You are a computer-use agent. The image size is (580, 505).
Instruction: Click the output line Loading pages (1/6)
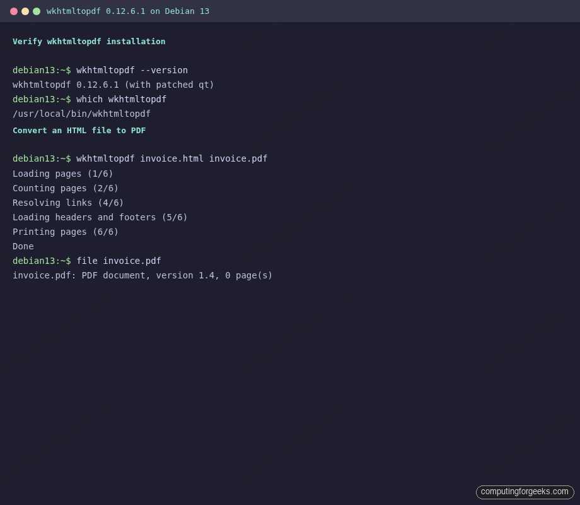tap(62, 173)
